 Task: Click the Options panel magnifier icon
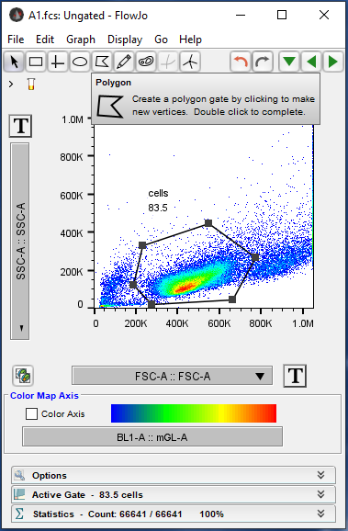coord(19,476)
